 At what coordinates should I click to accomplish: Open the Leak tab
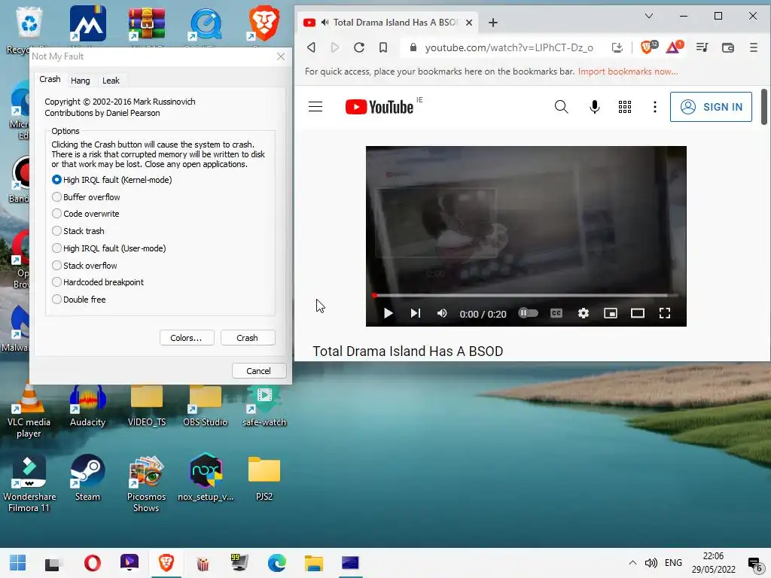[111, 81]
